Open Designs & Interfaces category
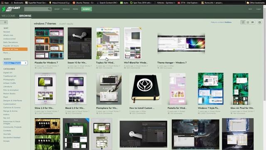The width and height of the screenshot is (266, 150). [12, 100]
